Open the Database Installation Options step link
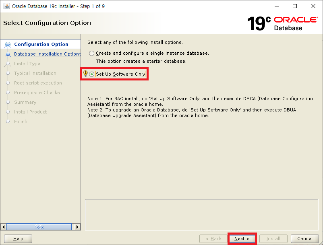Image resolution: width=323 pixels, height=245 pixels. point(48,54)
